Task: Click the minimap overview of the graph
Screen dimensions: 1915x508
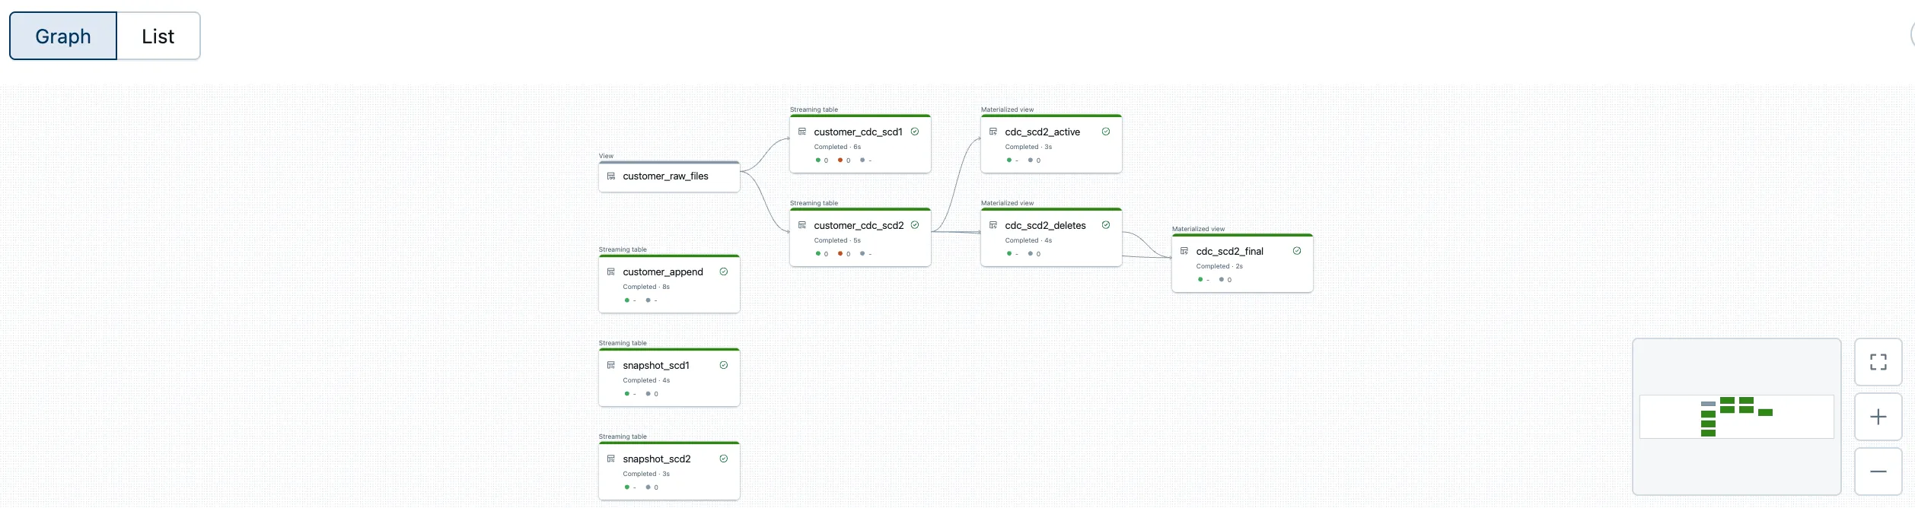Action: pos(1736,416)
